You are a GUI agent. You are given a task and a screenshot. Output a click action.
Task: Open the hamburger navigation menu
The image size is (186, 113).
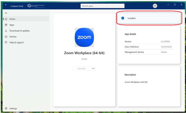click(6, 13)
